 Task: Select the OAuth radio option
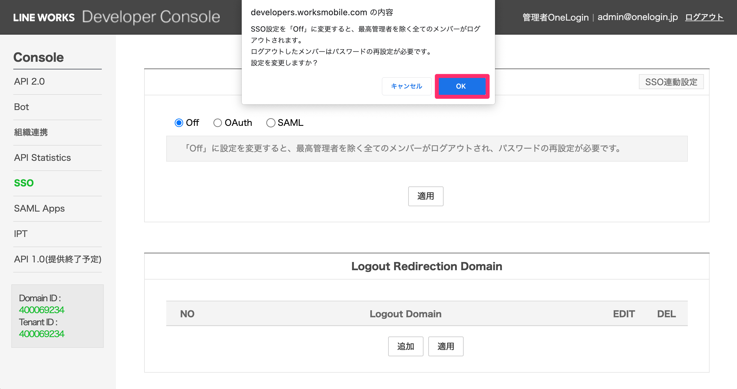click(x=217, y=123)
